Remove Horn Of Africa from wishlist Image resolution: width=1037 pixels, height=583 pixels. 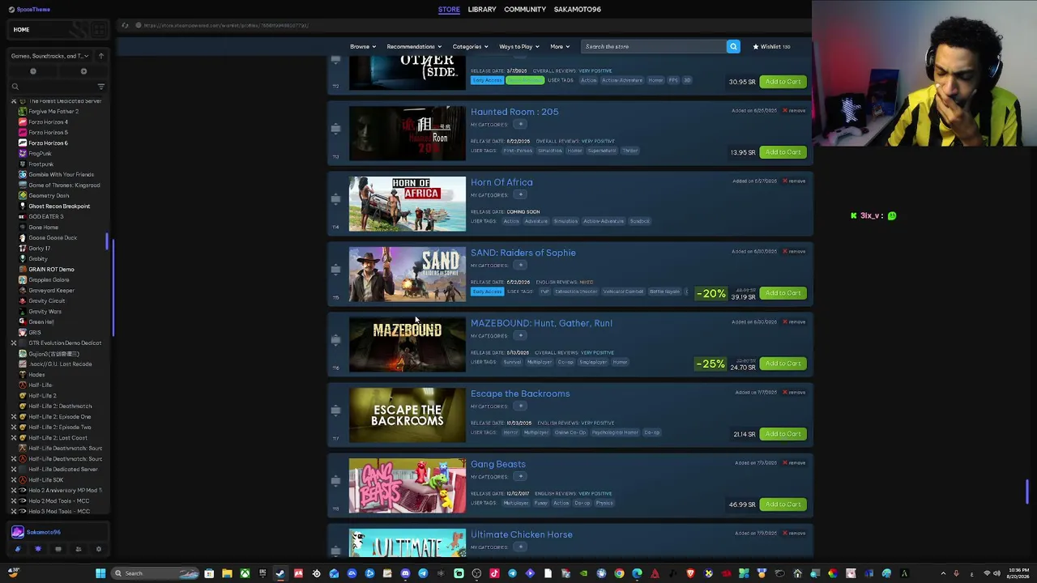794,181
